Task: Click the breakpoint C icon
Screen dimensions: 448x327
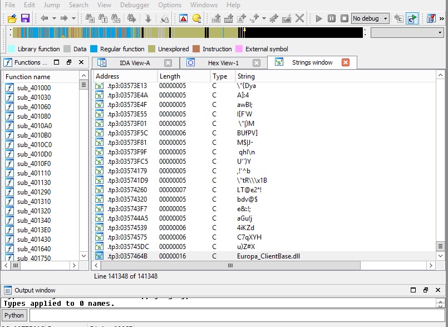Action: (x=398, y=18)
